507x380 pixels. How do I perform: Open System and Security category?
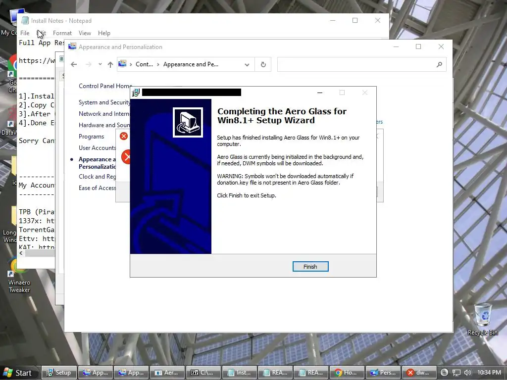point(104,102)
